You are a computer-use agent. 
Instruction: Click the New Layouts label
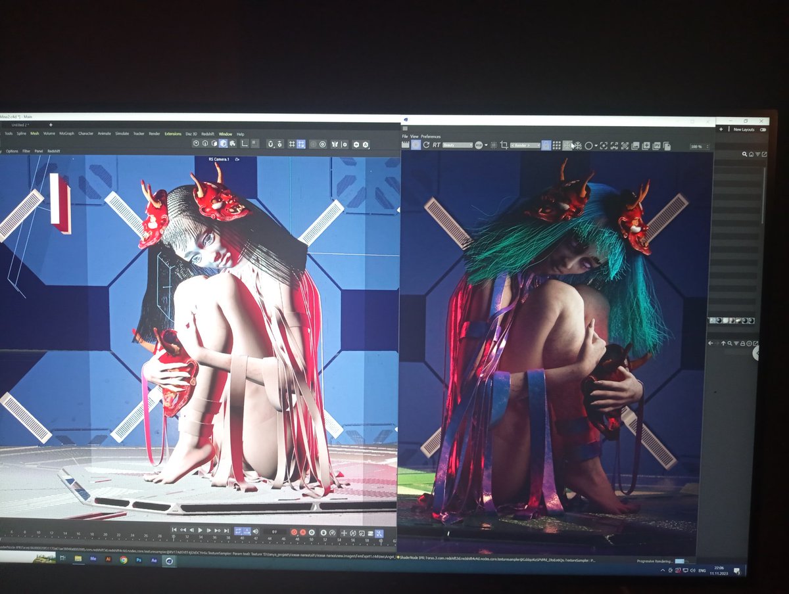(x=744, y=129)
